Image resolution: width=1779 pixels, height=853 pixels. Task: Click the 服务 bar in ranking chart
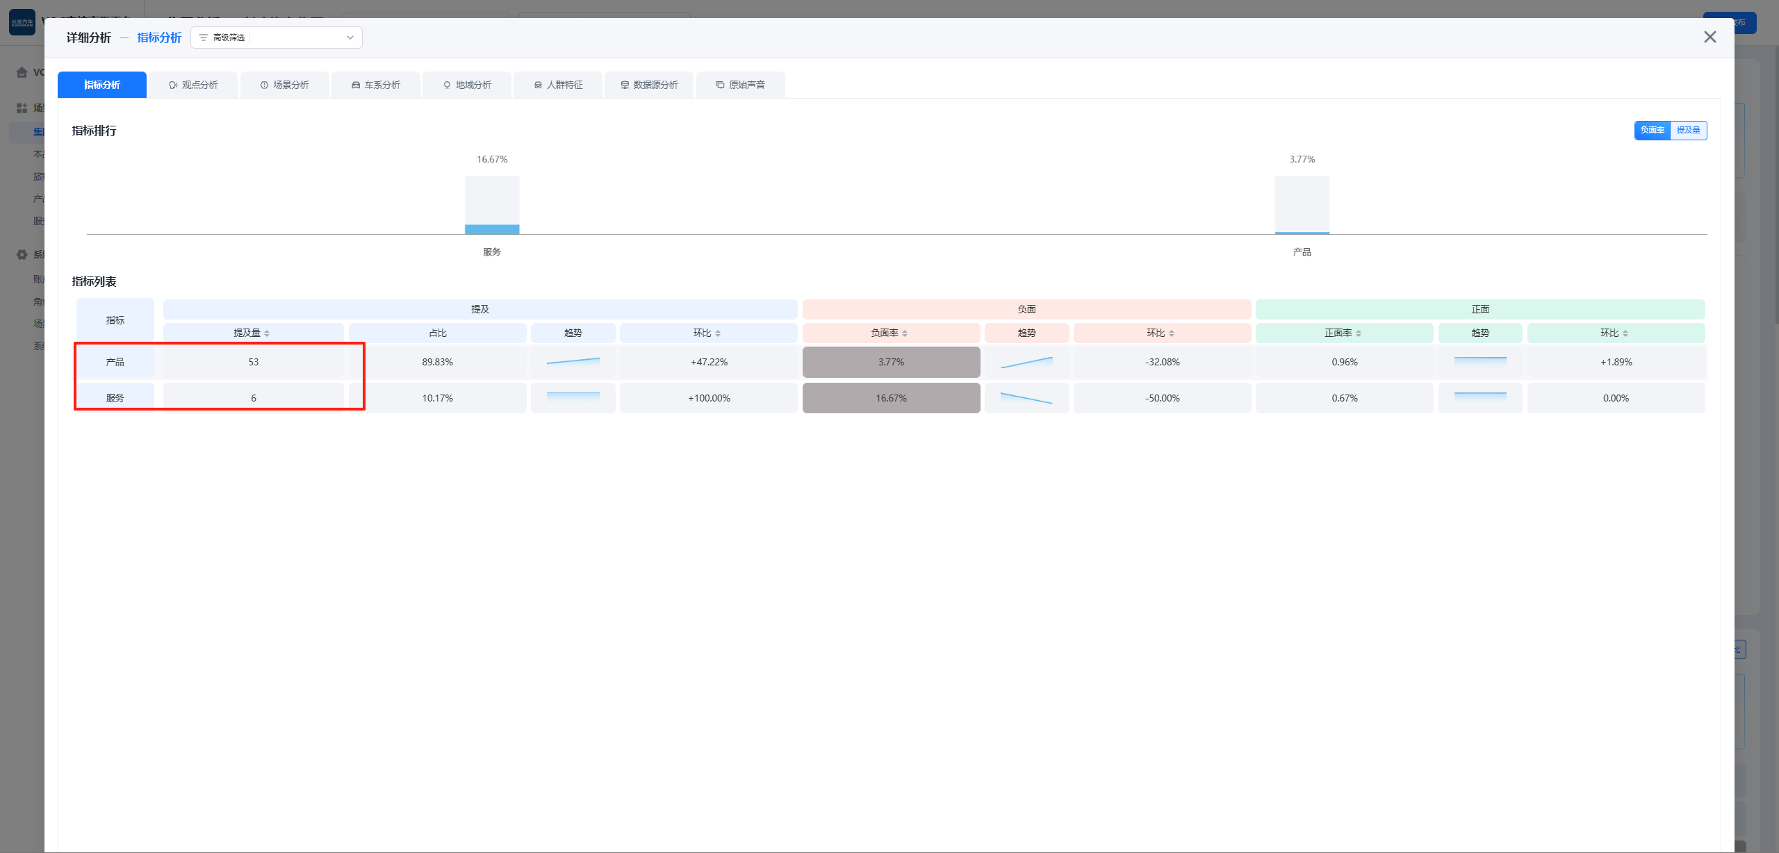click(x=492, y=229)
